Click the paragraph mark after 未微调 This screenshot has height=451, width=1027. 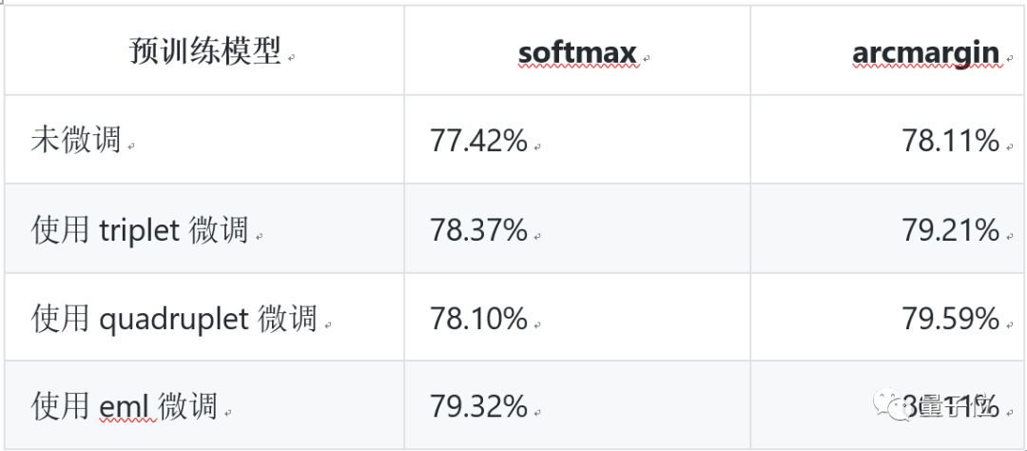(130, 147)
